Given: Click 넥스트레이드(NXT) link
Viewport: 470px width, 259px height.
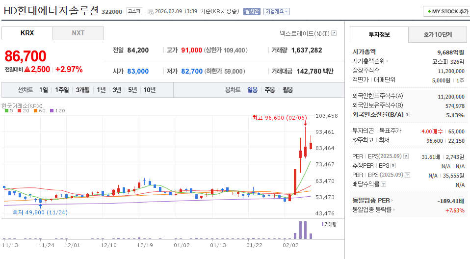Looking at the screenshot, I should click(x=305, y=33).
